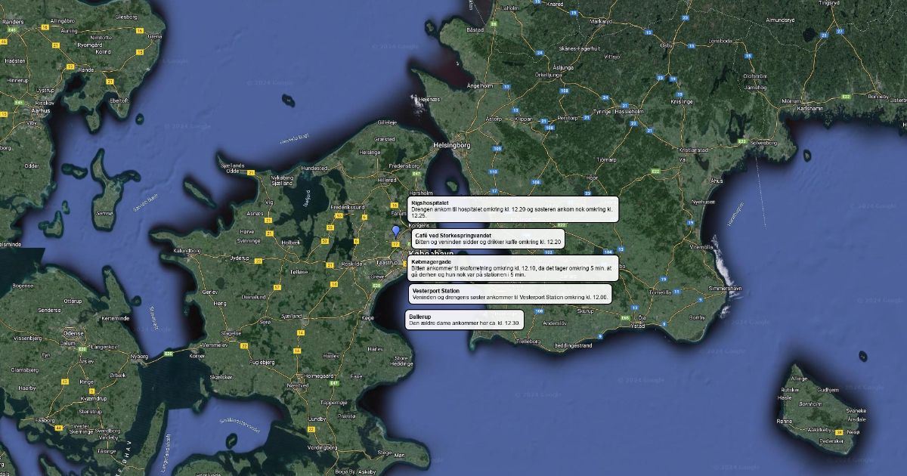907x476 pixels.
Task: Click the Købmagergade info box
Action: click(512, 268)
